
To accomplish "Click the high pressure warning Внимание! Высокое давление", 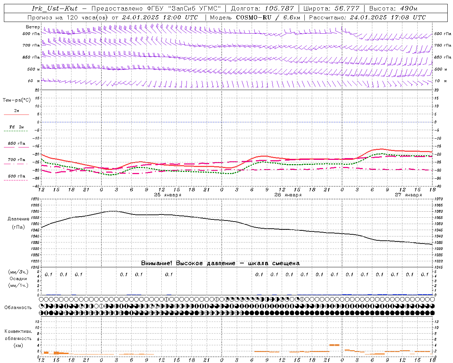I will (x=188, y=263).
